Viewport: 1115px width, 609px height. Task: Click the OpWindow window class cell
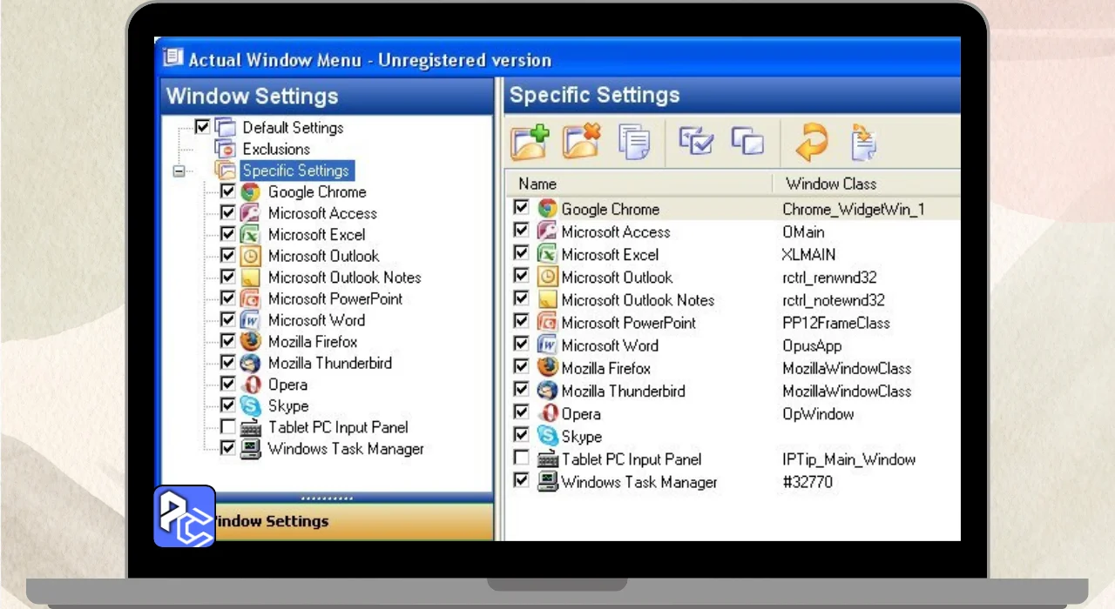click(818, 413)
